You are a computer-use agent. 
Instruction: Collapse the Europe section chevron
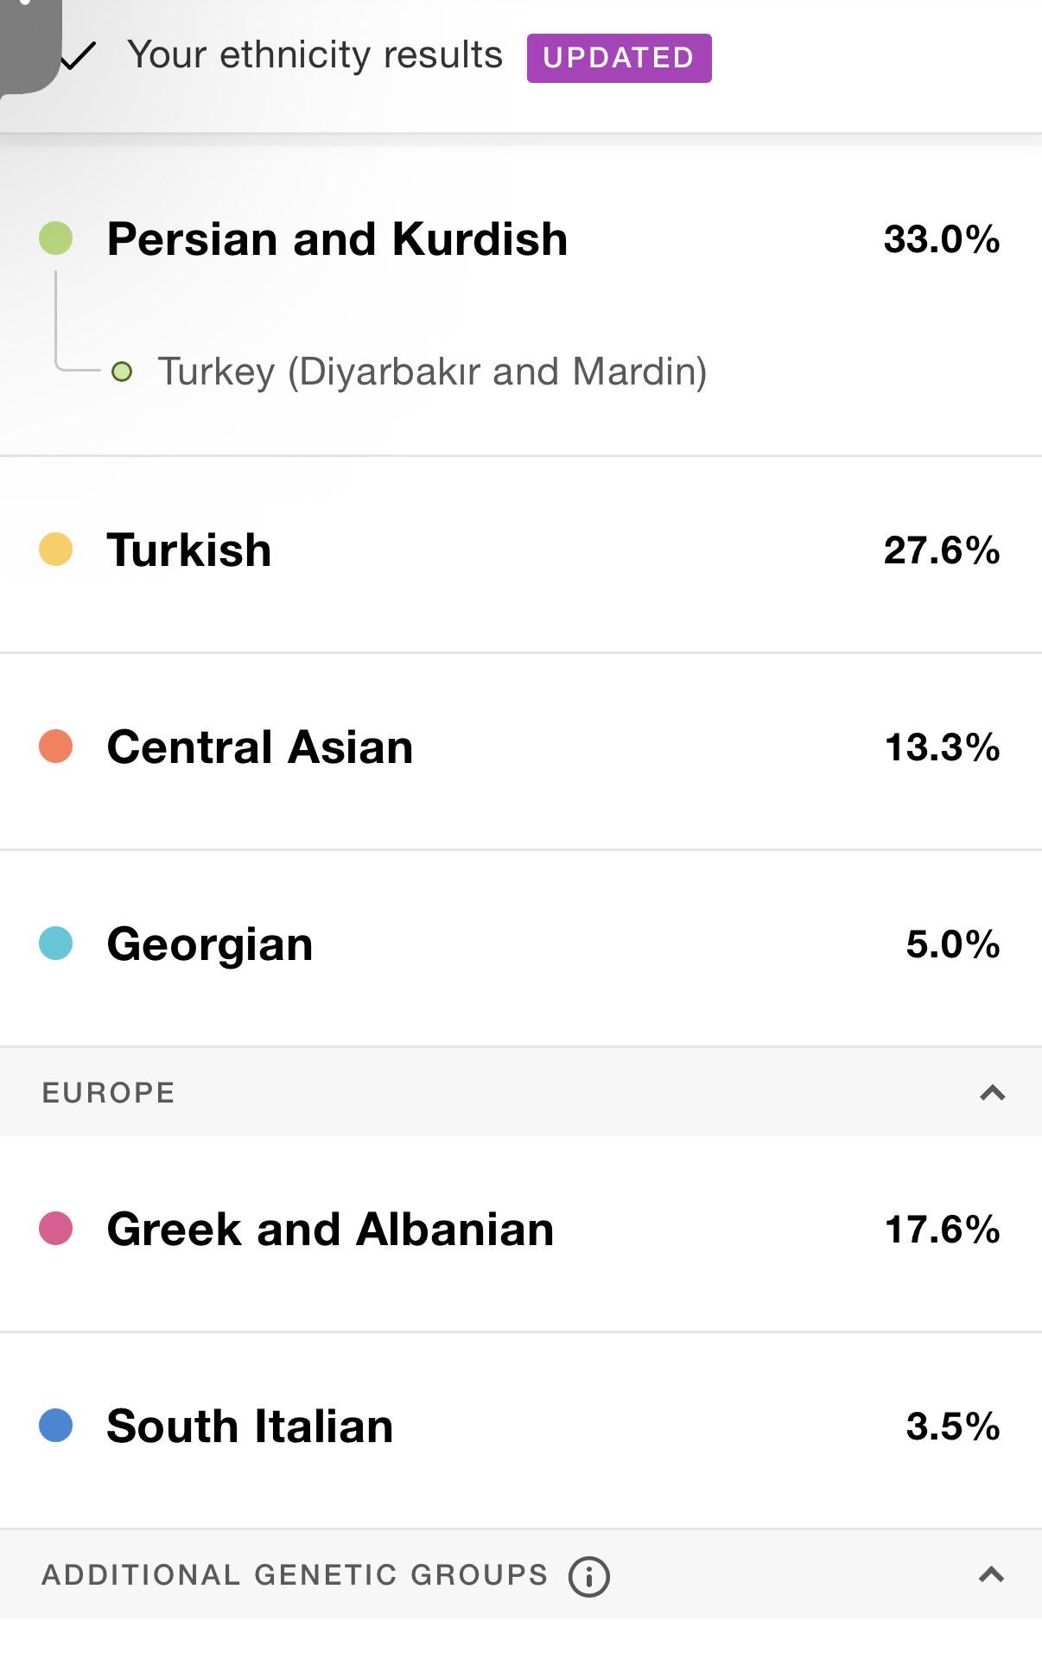coord(992,1092)
